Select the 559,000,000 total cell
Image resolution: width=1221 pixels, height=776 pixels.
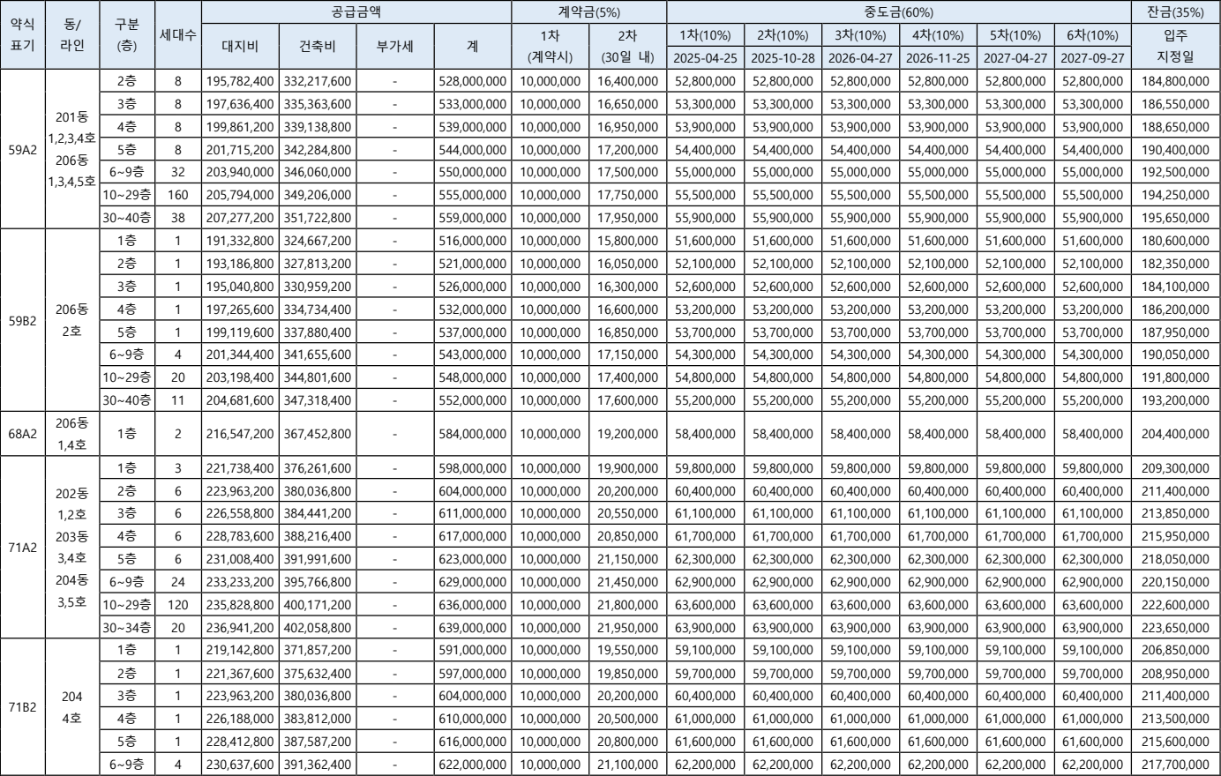(473, 216)
